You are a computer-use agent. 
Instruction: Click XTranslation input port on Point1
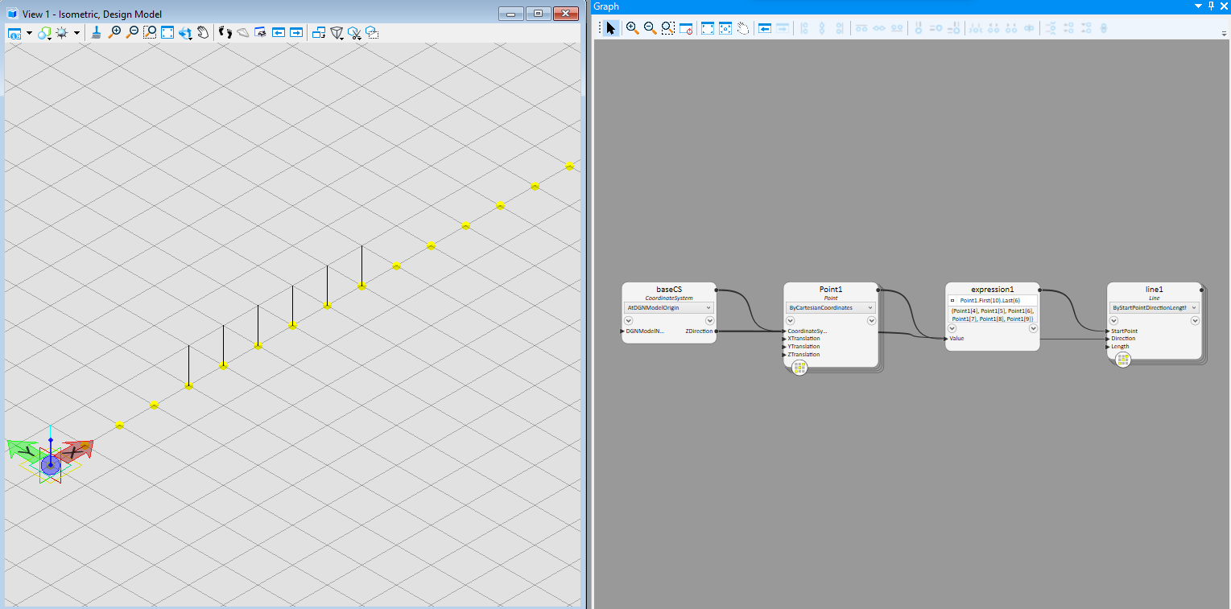[785, 339]
